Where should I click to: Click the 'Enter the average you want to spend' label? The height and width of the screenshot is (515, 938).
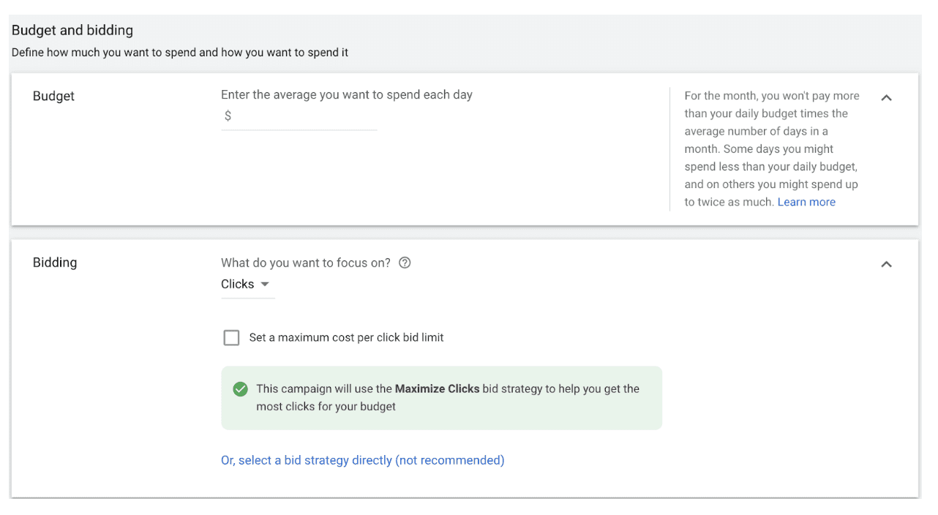347,94
